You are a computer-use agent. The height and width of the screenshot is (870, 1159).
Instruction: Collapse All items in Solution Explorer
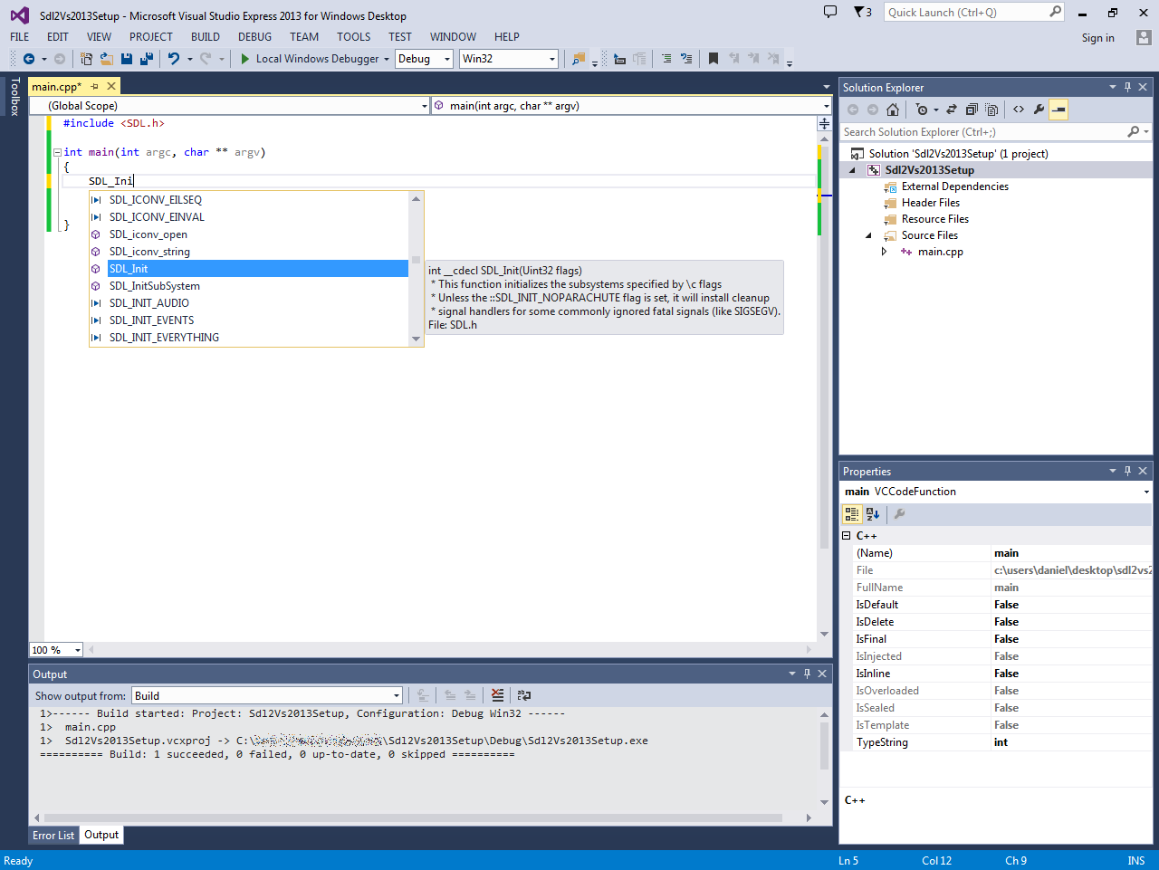point(972,109)
